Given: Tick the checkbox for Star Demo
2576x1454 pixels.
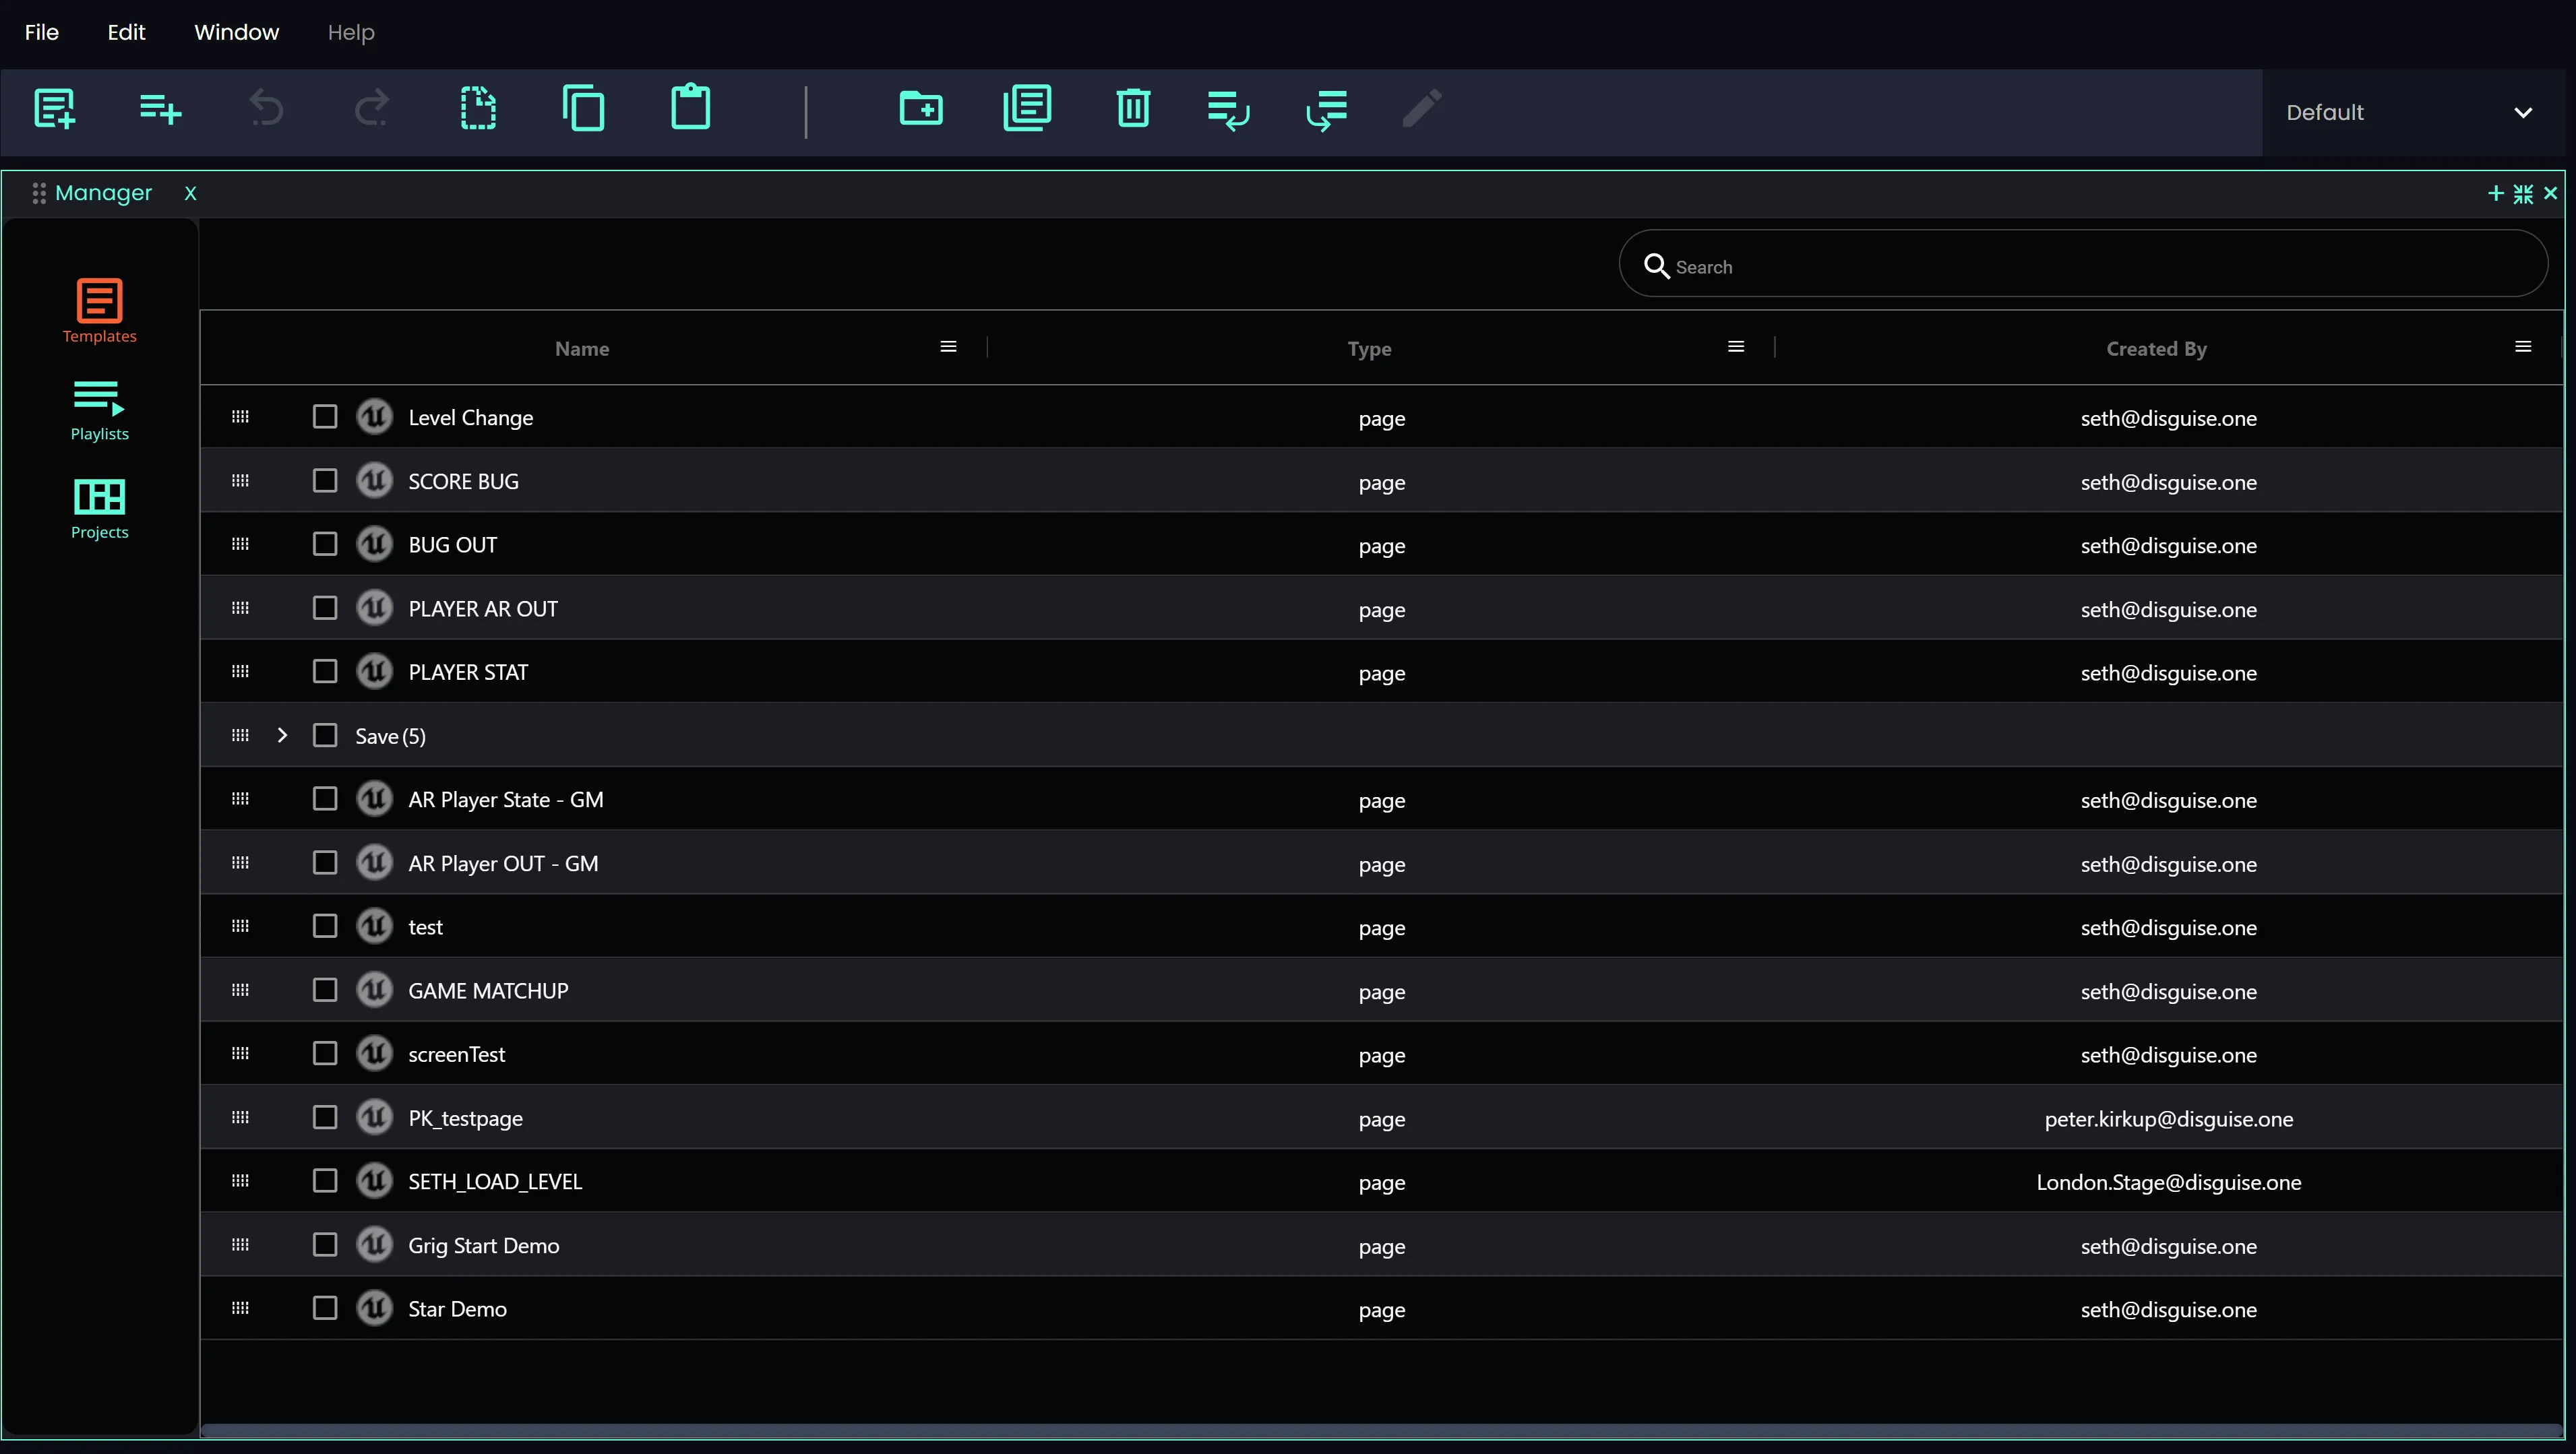Looking at the screenshot, I should (325, 1308).
